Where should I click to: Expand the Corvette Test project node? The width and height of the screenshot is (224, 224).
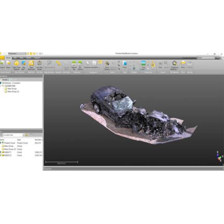1,86
